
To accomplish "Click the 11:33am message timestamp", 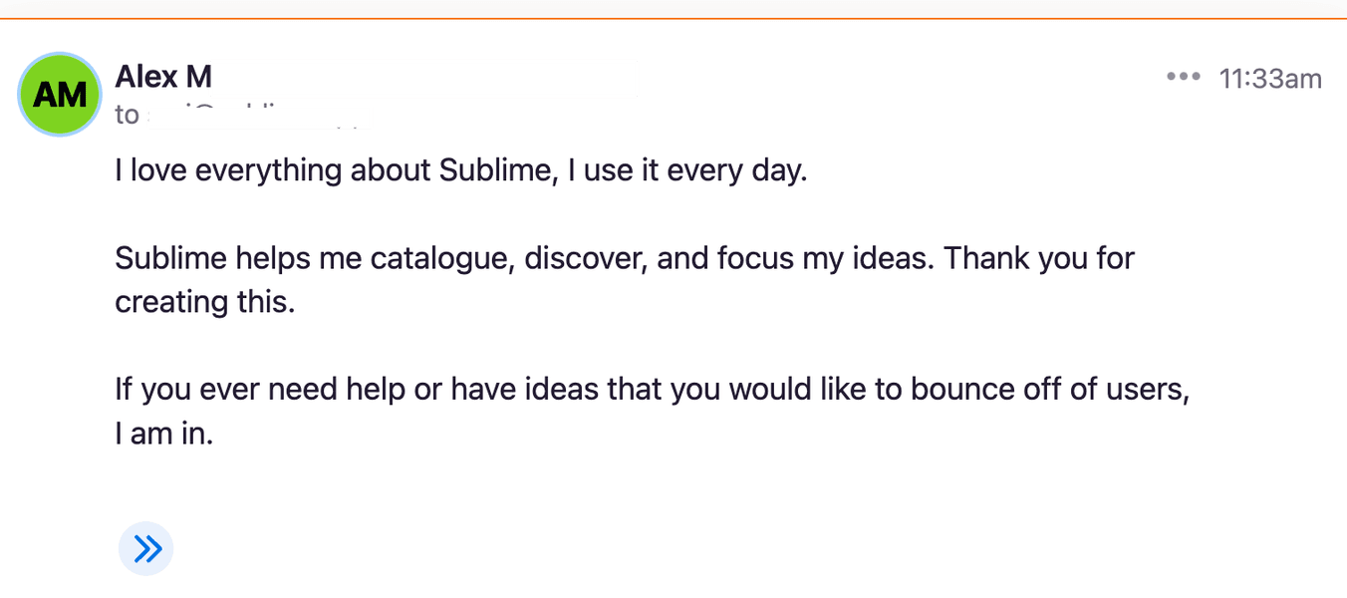I will (1270, 79).
